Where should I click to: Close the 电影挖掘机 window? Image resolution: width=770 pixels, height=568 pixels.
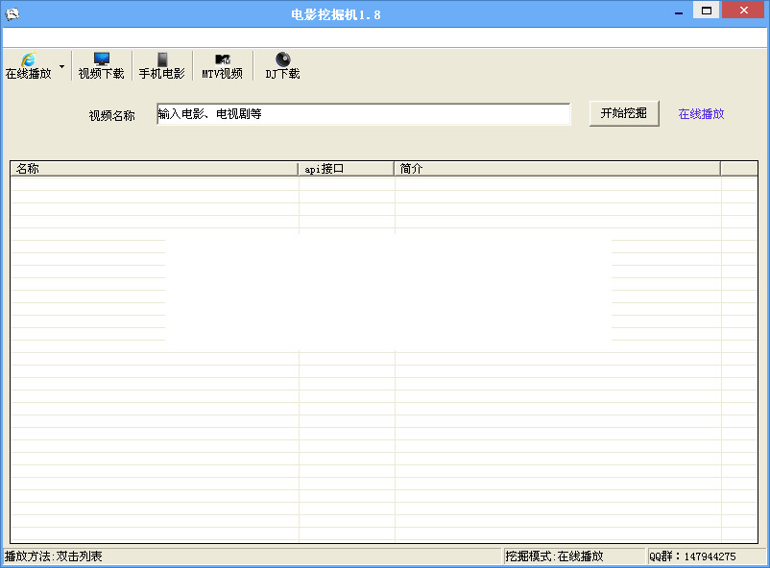[743, 11]
